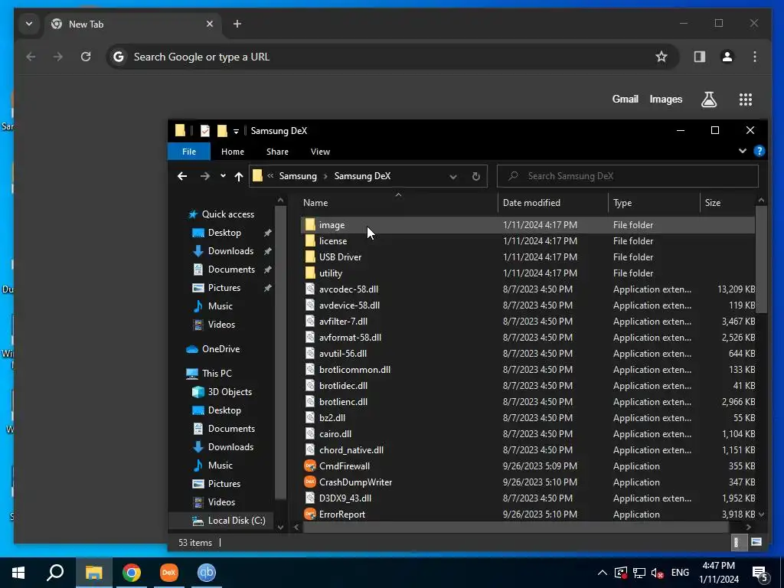
Task: Select the New Tab tab in Chrome
Action: click(132, 24)
